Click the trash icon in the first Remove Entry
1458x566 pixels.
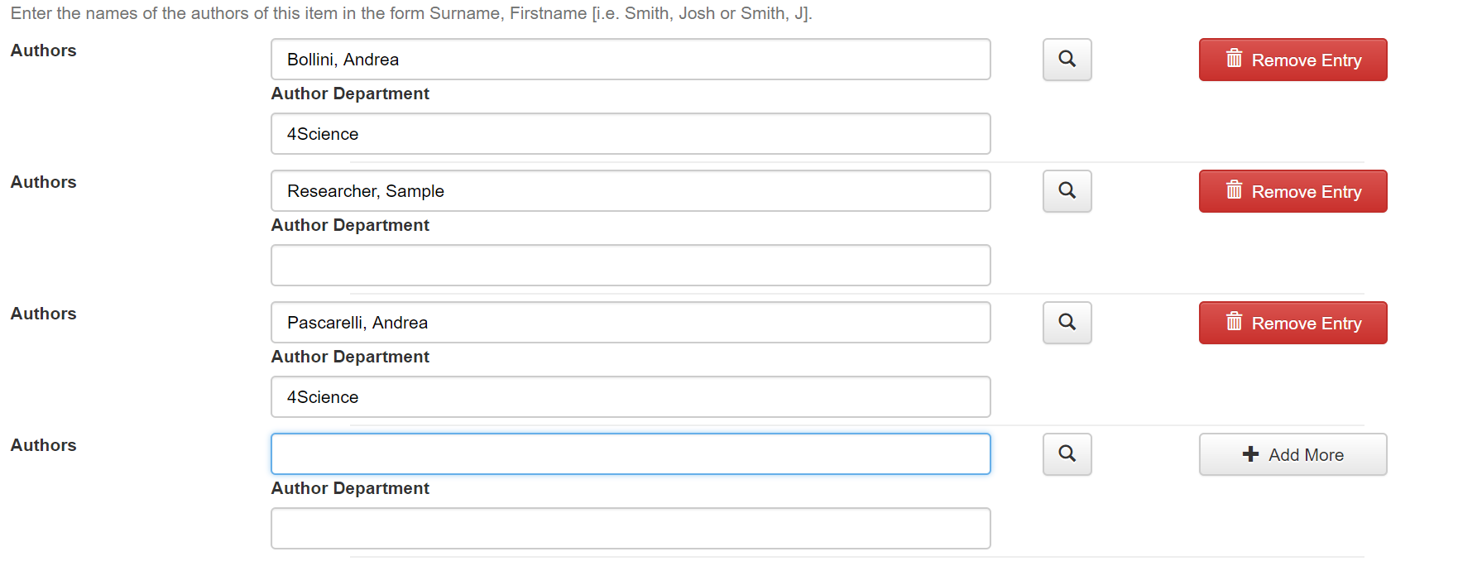(x=1234, y=58)
